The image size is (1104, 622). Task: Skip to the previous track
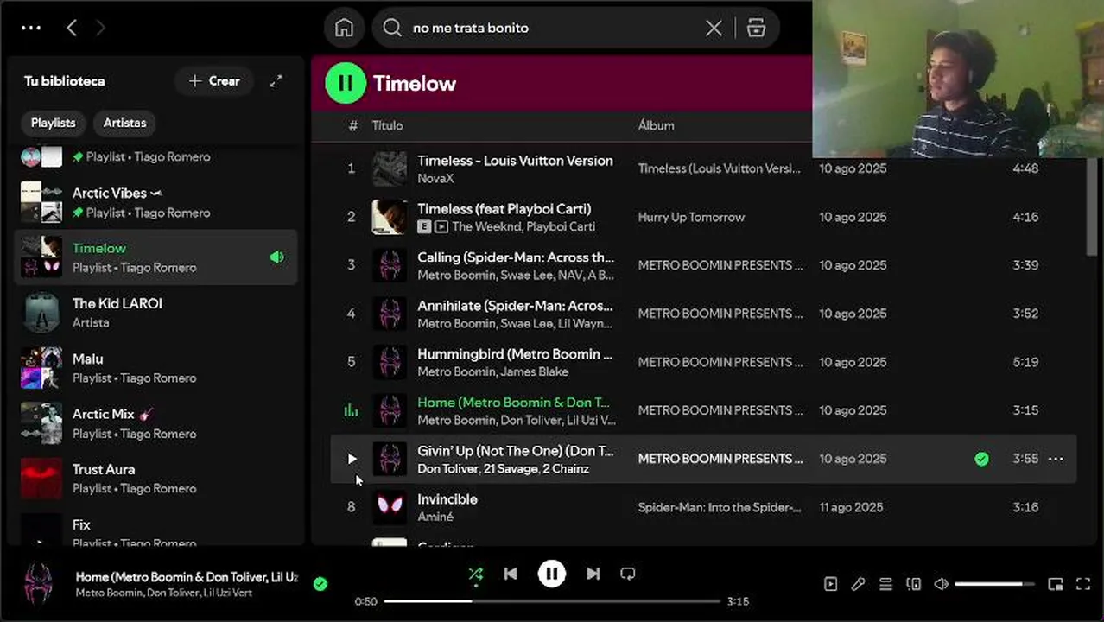[511, 574]
